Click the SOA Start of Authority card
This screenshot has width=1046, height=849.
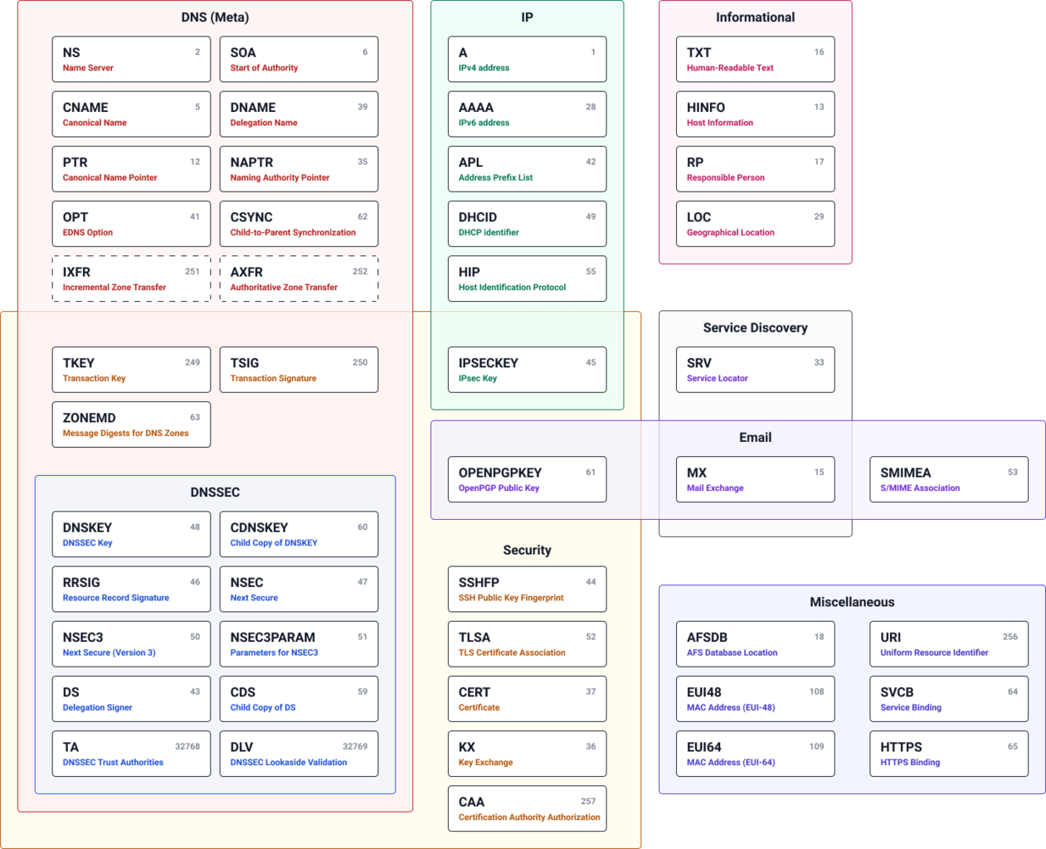coord(299,59)
